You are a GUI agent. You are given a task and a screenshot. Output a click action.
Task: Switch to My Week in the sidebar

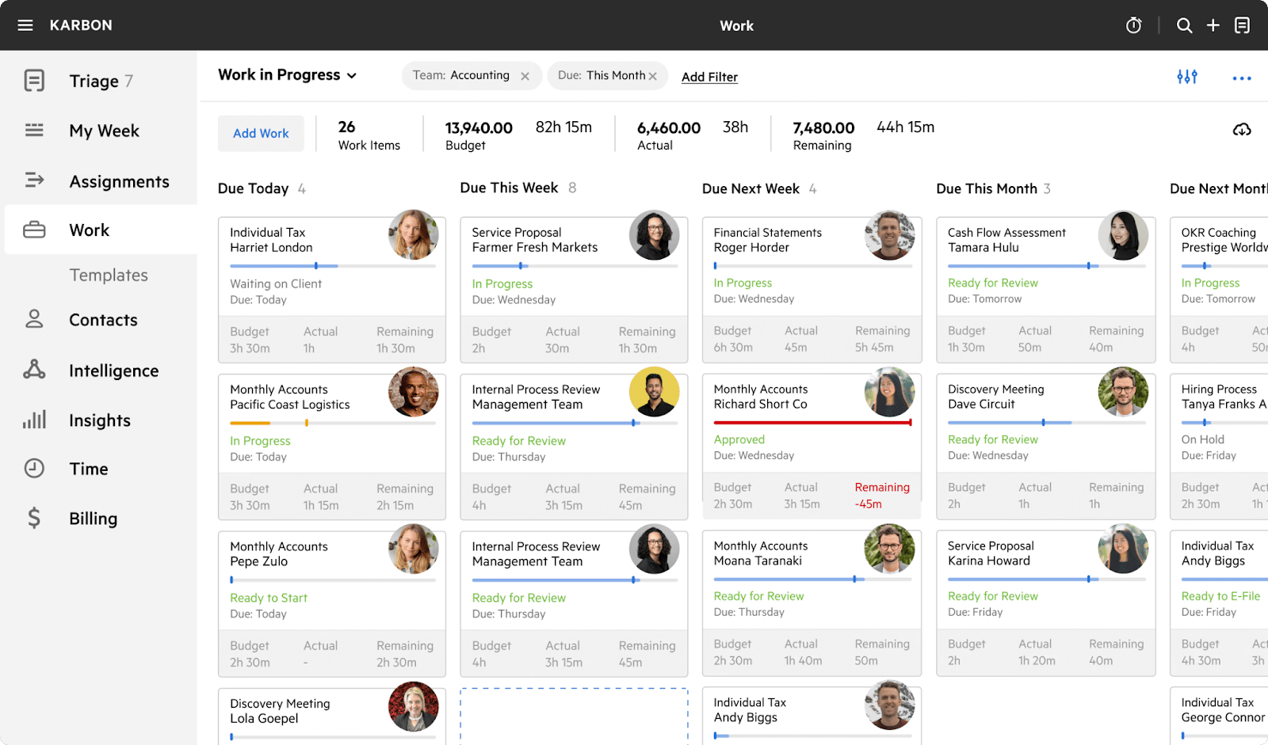(x=104, y=131)
